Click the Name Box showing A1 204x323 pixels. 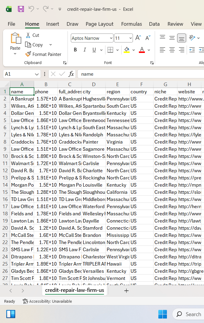point(19,74)
